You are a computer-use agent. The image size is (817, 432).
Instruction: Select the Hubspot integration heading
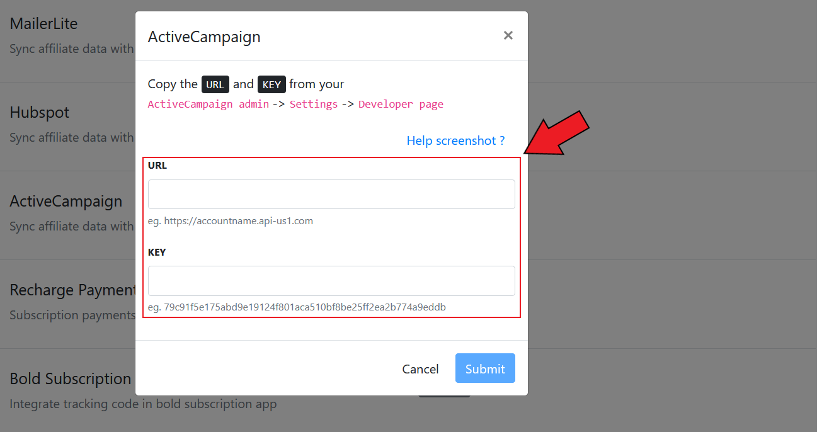(40, 113)
